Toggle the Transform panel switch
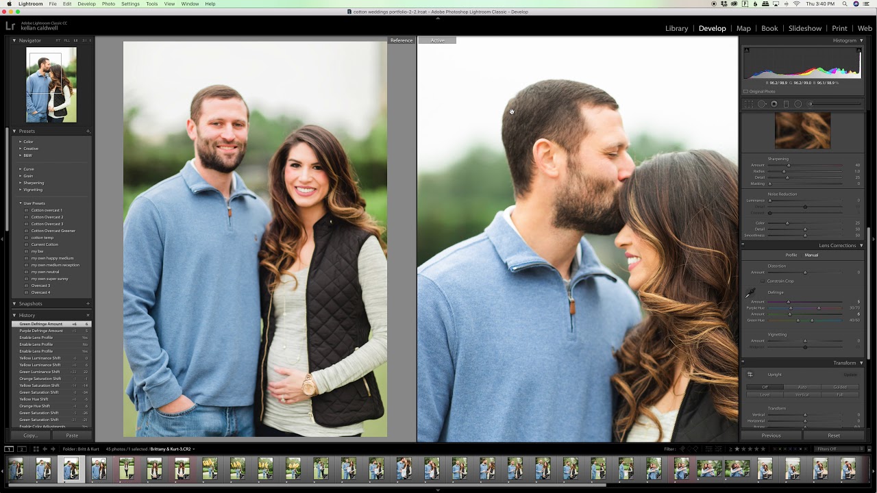The width and height of the screenshot is (877, 493). (x=743, y=363)
